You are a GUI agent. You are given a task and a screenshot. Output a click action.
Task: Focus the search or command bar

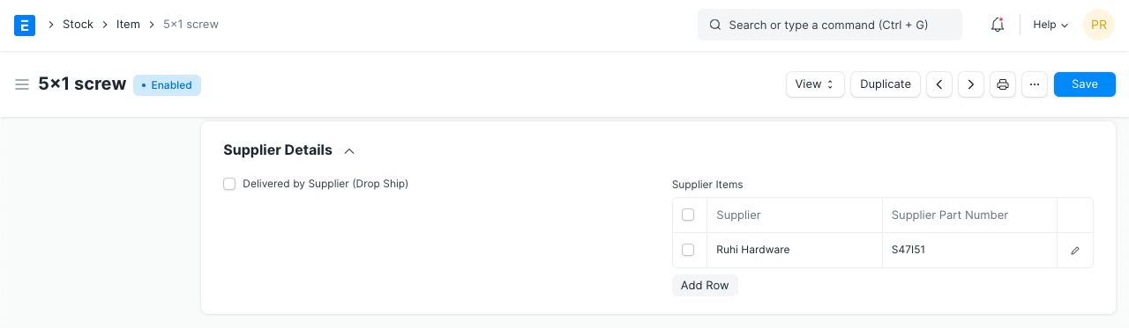[x=830, y=25]
